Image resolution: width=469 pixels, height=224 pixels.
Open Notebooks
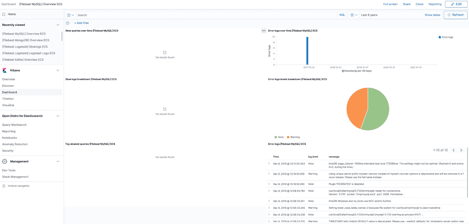pos(9,138)
